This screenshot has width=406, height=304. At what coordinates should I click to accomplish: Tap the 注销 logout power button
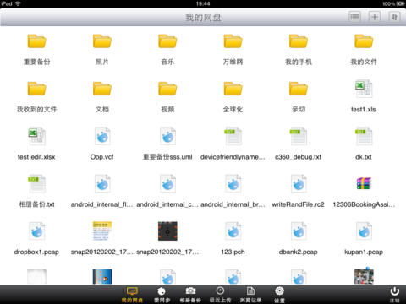(394, 295)
